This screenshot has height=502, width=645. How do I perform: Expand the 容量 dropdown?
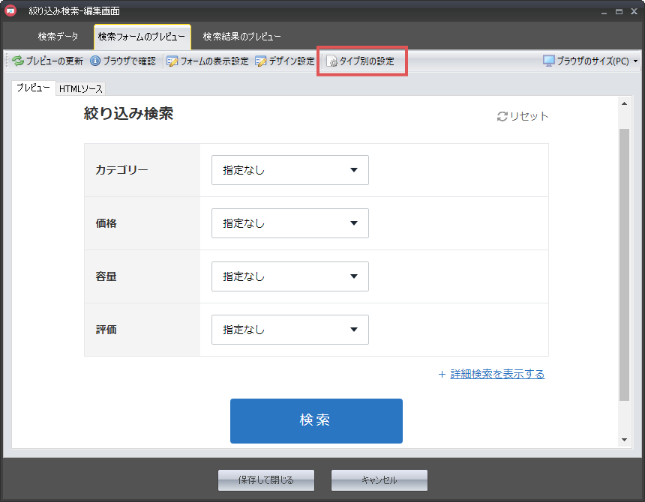tap(290, 276)
